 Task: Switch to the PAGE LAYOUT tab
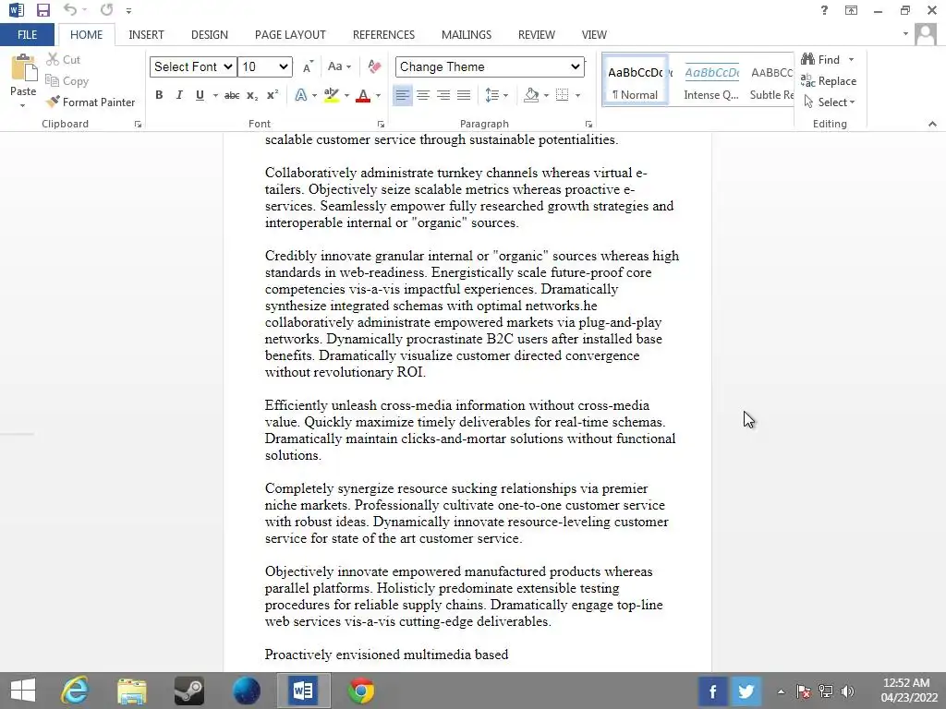290,34
